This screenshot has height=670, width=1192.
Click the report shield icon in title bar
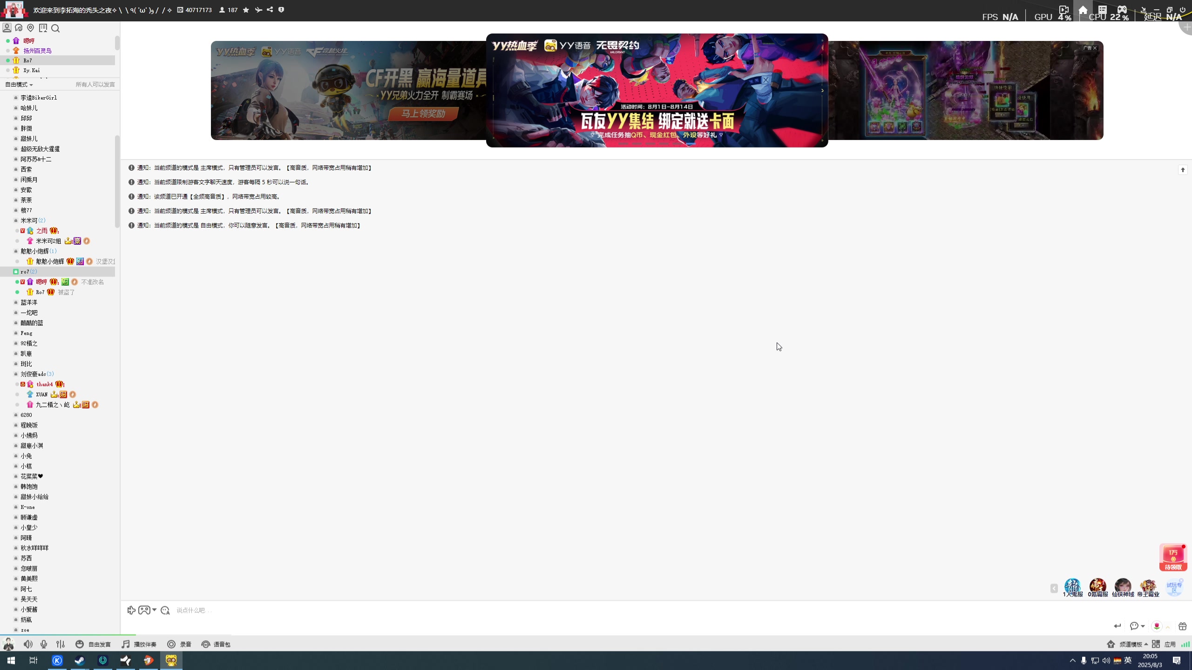pos(281,10)
